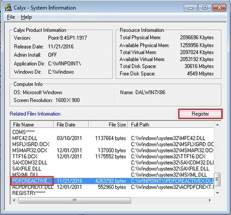231x215 pixels.
Task: Click the 4263792 bytes file size cell
Action: click(x=110, y=181)
